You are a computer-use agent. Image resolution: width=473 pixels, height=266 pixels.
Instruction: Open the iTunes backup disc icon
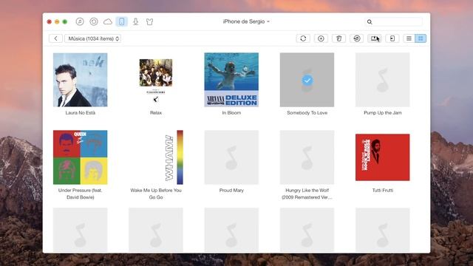94,21
